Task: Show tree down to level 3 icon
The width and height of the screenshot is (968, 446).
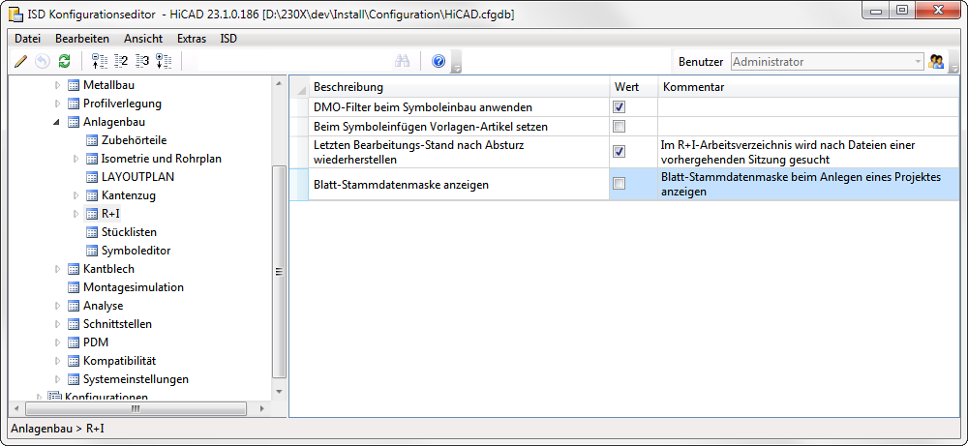Action: [142, 61]
